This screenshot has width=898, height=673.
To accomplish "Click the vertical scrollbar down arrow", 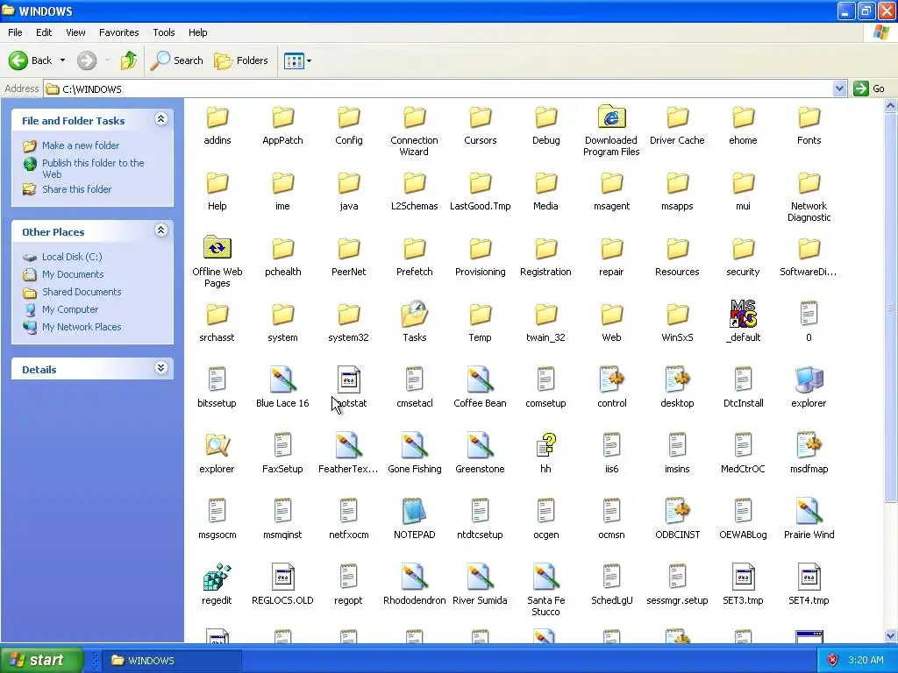I will (891, 635).
